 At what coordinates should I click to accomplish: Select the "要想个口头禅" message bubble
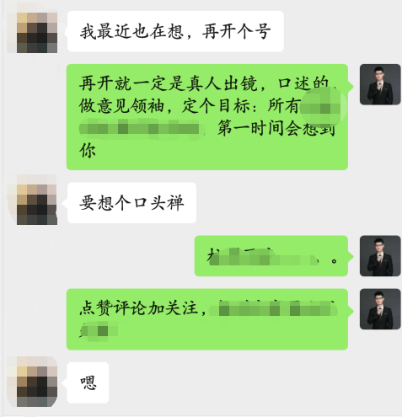[131, 203]
